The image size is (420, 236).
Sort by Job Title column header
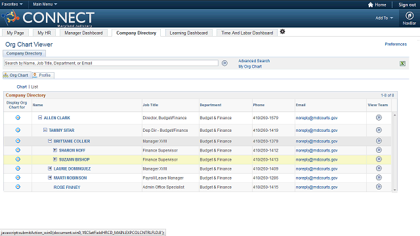click(150, 105)
